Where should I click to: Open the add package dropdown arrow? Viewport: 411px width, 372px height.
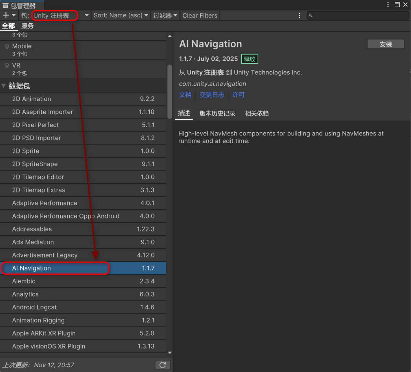coord(14,15)
